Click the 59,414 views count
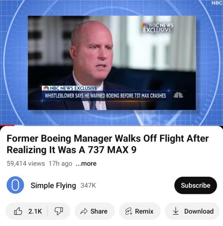Image resolution: width=223 pixels, height=226 pixels. click(x=26, y=164)
